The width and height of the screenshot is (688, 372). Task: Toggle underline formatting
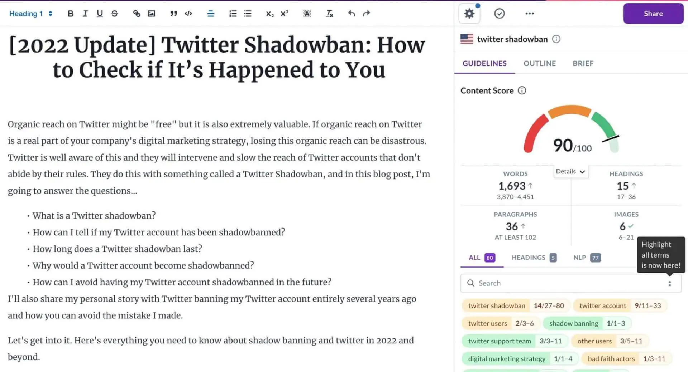tap(100, 14)
